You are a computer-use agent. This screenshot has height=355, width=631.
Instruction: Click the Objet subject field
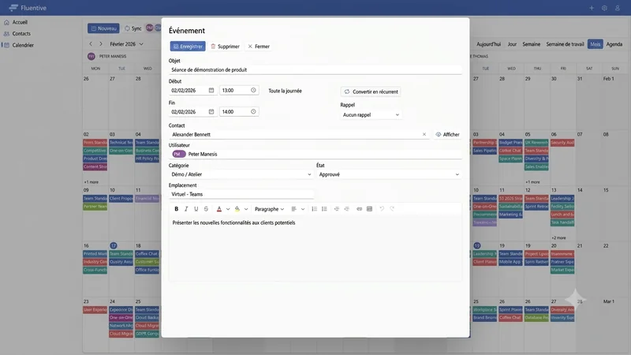pyautogui.click(x=315, y=69)
